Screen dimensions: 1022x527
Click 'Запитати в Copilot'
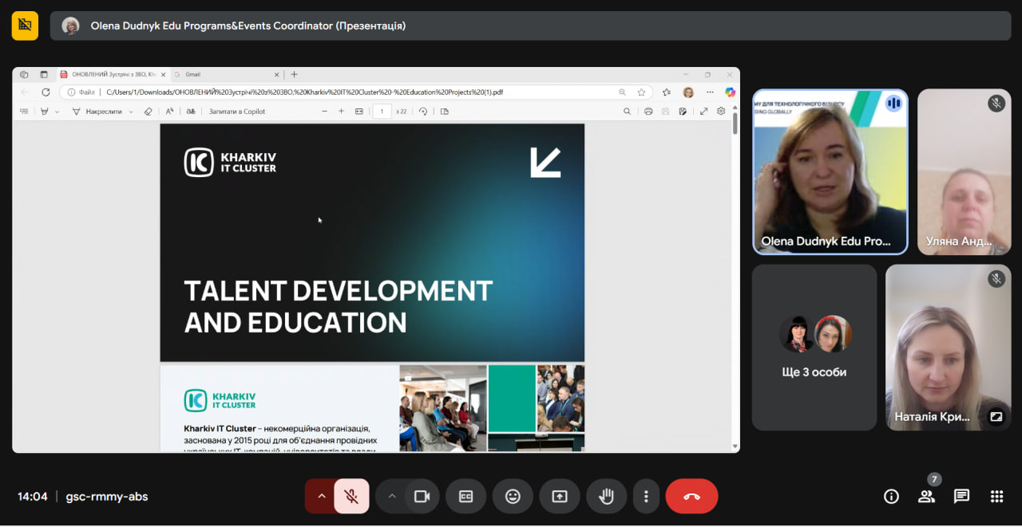tap(237, 112)
